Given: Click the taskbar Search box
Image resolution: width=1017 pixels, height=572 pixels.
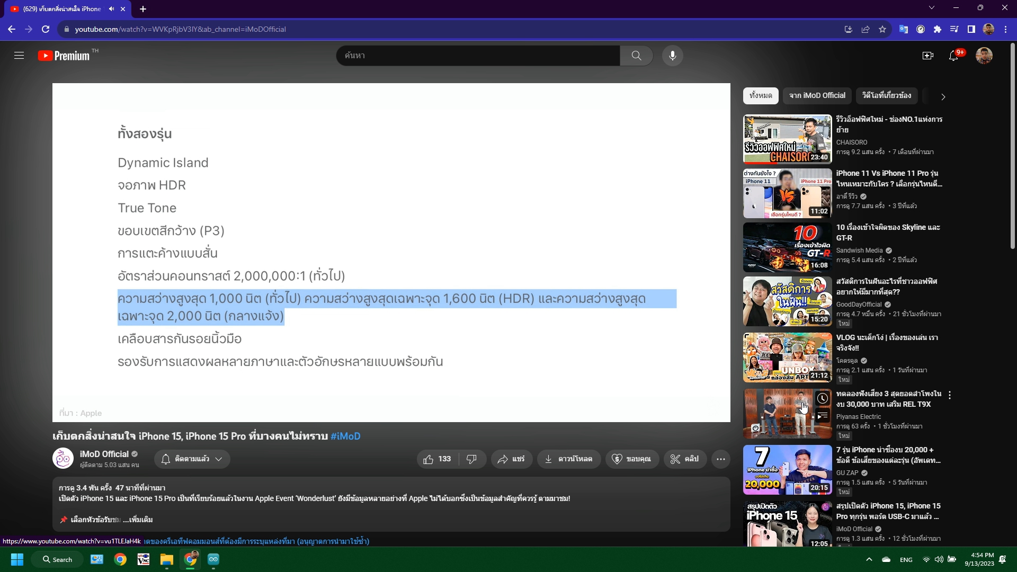Looking at the screenshot, I should [x=57, y=559].
